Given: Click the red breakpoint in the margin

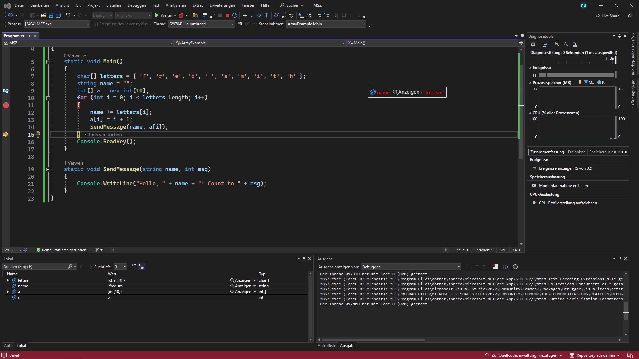Looking at the screenshot, I should 6,105.
